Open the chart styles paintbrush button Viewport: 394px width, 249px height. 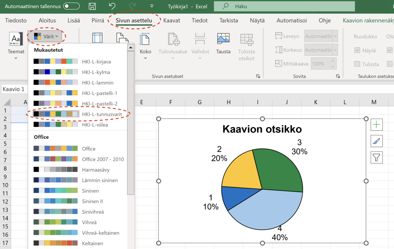click(376, 141)
